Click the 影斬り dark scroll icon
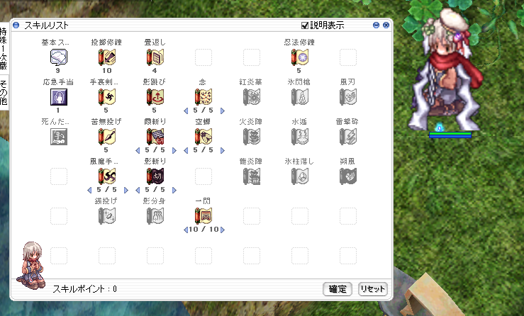 155,176
